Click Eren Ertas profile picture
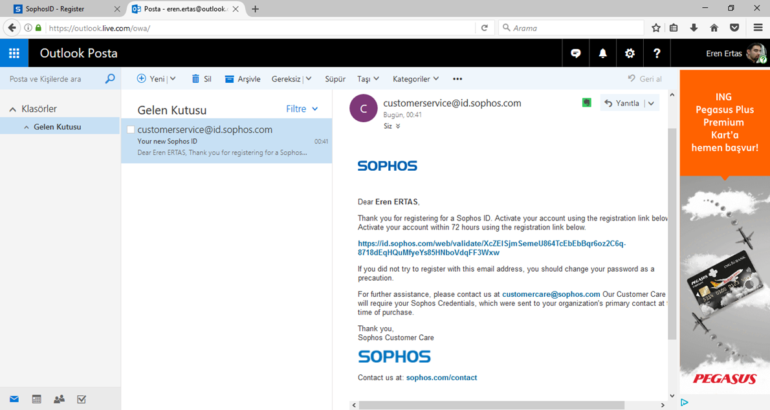 [756, 53]
